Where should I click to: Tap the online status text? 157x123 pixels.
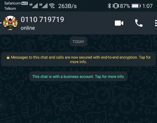tap(28, 28)
